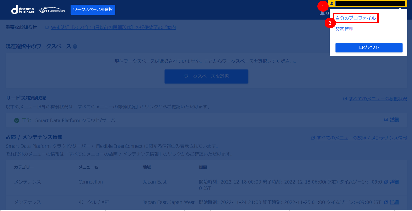Click the docomo business logo
The image size is (412, 211).
pos(23,10)
